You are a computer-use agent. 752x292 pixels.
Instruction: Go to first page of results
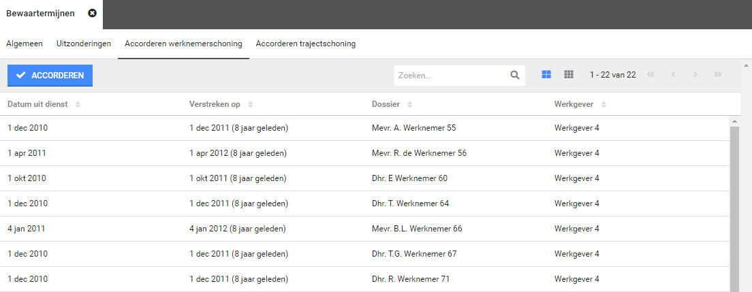point(651,75)
